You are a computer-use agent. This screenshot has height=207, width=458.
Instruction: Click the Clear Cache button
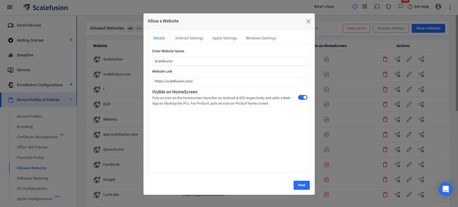(x=356, y=28)
